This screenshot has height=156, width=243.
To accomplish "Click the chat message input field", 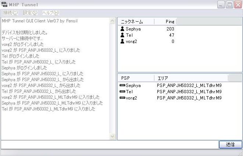I will tap(110, 145).
